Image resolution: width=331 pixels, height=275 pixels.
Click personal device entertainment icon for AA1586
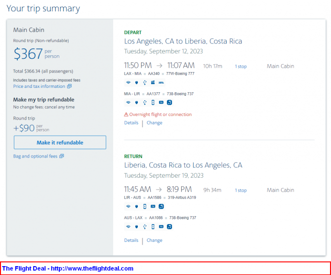tap(145, 206)
